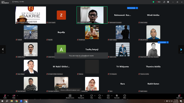Image resolution: width=184 pixels, height=103 pixels.
Task: Open File Explorer from the taskbar
Action: 12,101
